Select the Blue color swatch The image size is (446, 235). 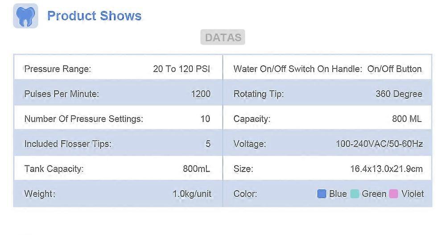pyautogui.click(x=322, y=194)
